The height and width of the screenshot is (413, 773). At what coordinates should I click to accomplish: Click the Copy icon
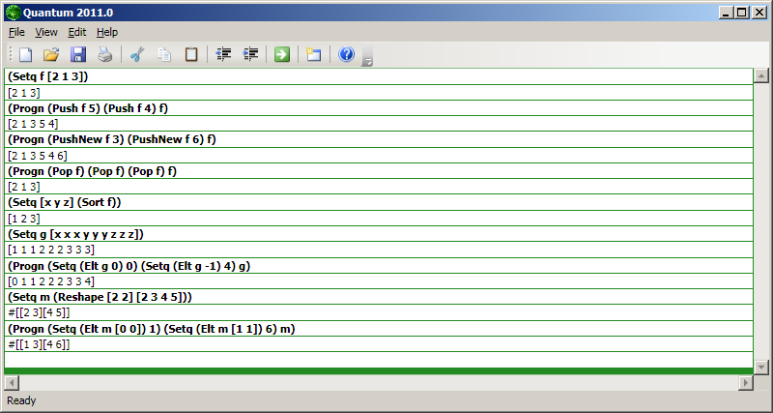(164, 54)
